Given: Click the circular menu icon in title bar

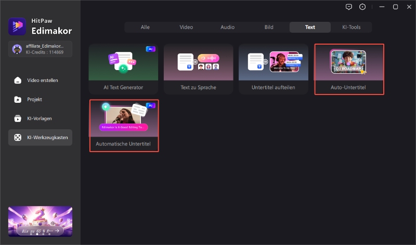Looking at the screenshot, I should (x=362, y=7).
